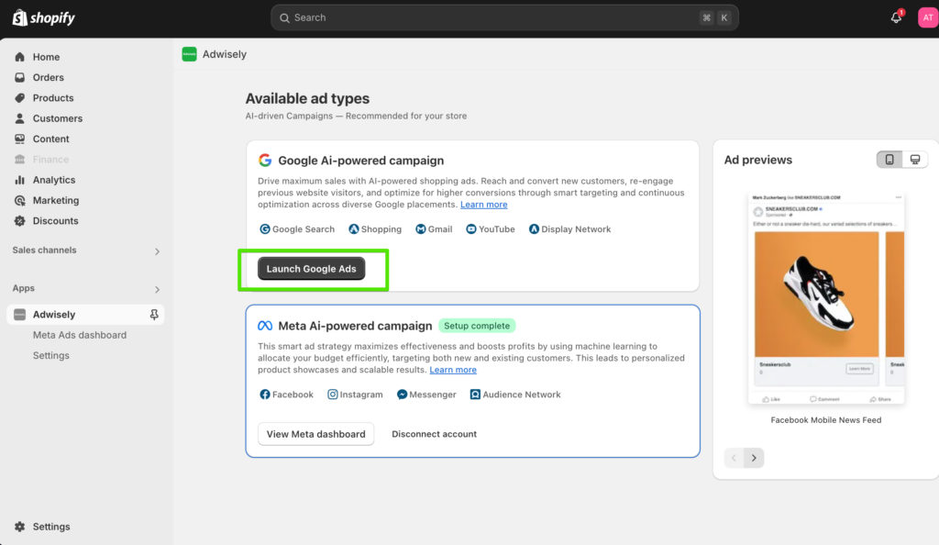The width and height of the screenshot is (939, 545).
Task: Open Marketing in the sidebar
Action: pyautogui.click(x=56, y=200)
